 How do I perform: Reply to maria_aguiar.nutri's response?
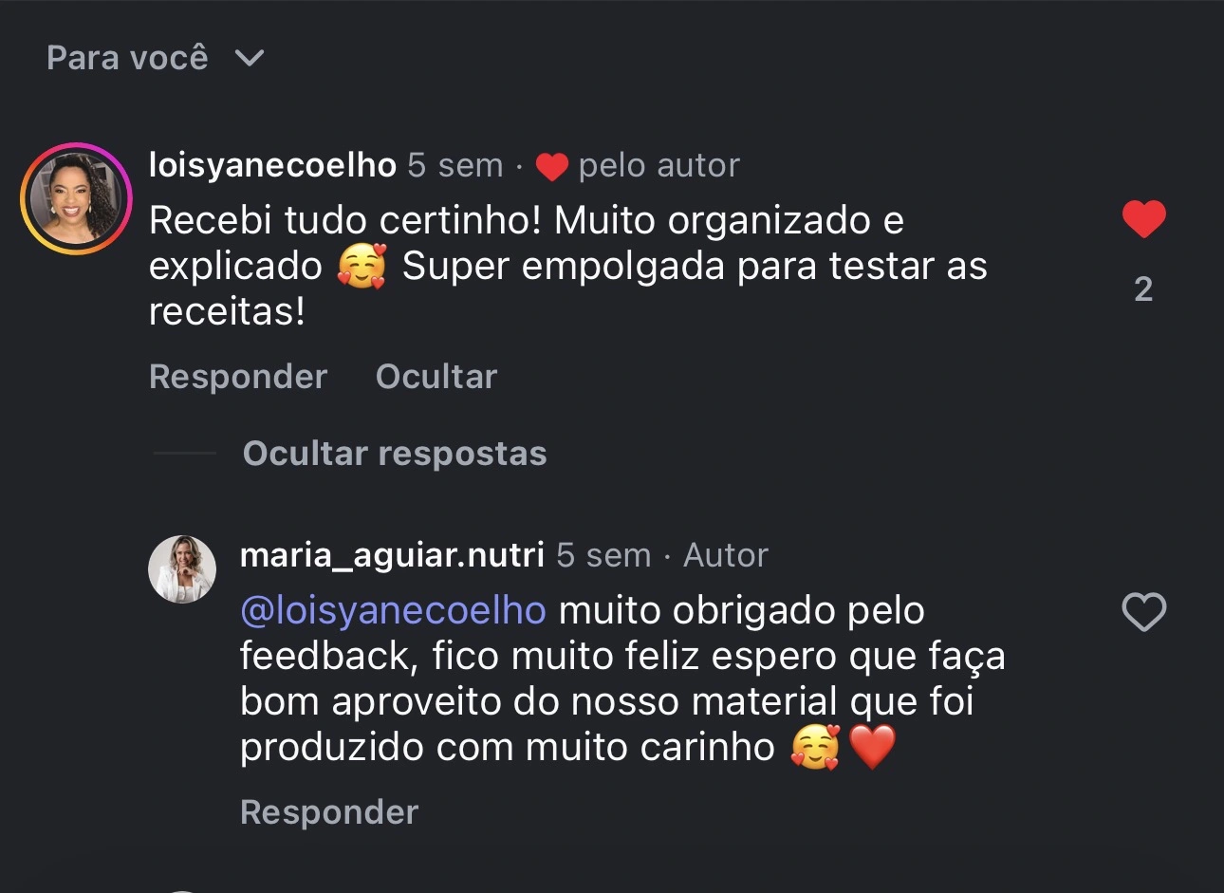329,812
